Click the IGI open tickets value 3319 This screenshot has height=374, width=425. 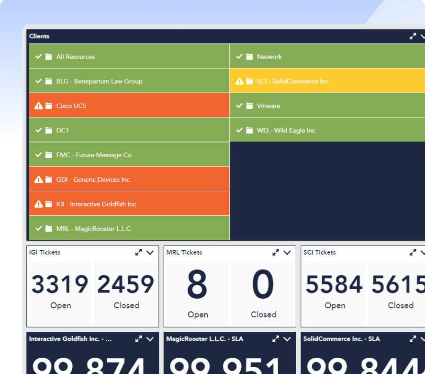[x=60, y=284]
